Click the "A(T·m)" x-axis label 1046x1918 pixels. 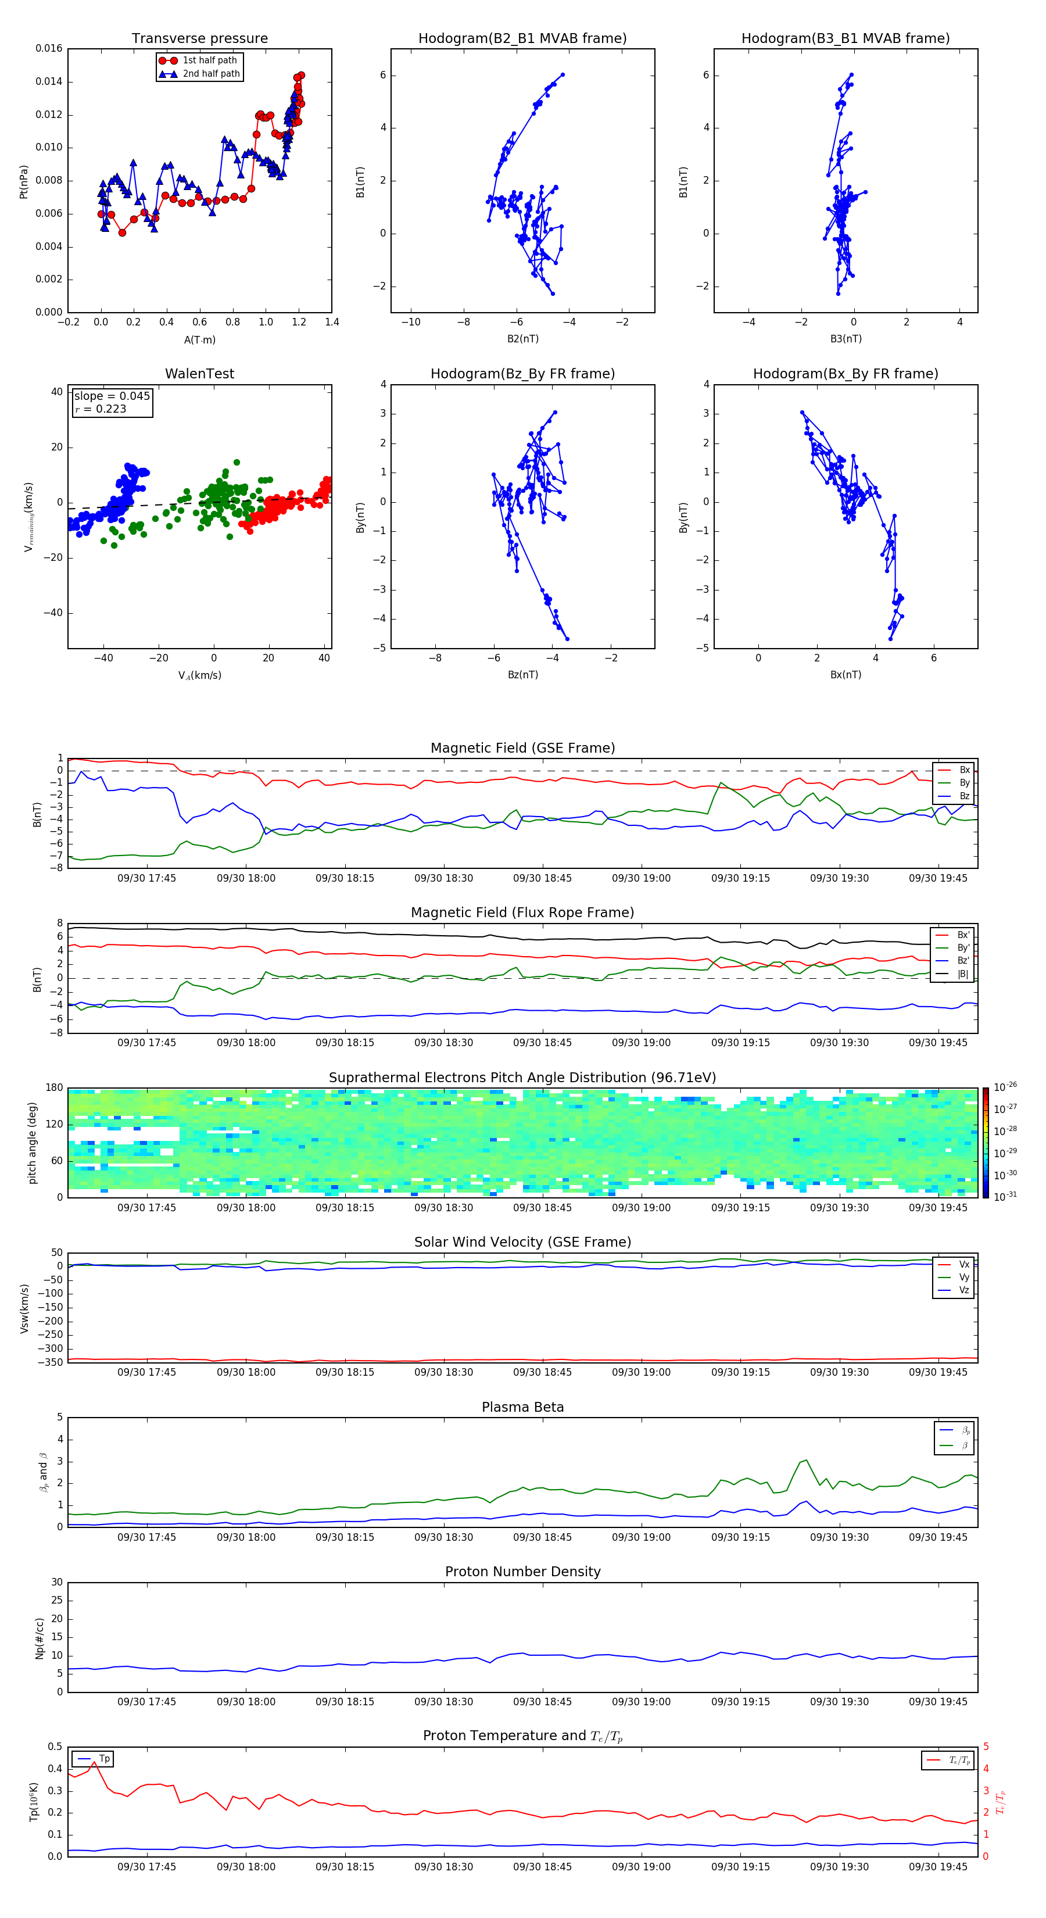(x=199, y=339)
